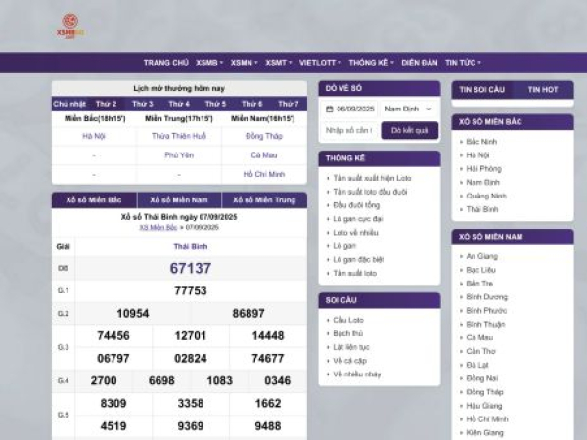The height and width of the screenshot is (440, 587).
Task: Switch to Xổ số Miền Nam tab
Action: [x=179, y=200]
